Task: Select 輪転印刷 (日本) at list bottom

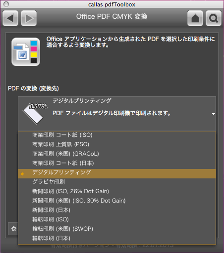Action: (117, 238)
